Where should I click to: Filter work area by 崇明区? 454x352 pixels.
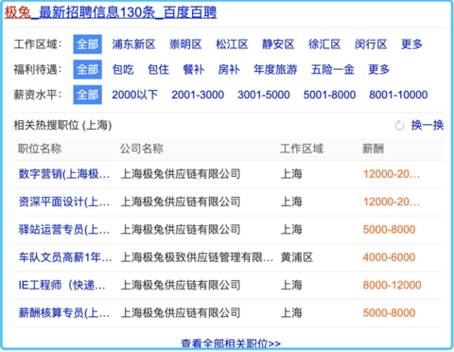(185, 44)
